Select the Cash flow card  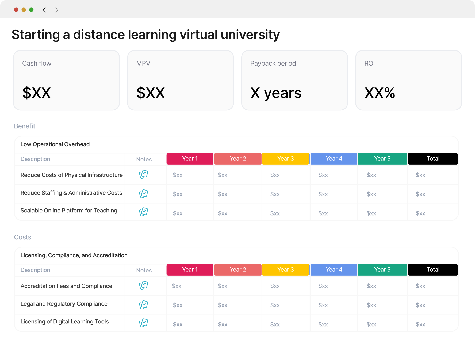(x=67, y=80)
